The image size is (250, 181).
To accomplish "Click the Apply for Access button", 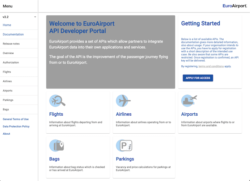I will pos(198,78).
